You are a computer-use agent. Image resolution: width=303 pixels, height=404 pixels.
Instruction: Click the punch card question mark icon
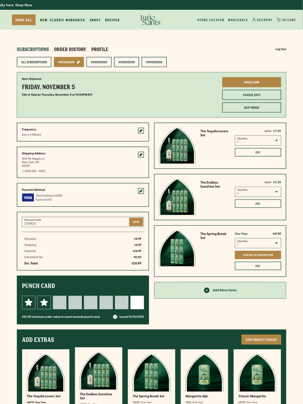(115, 317)
